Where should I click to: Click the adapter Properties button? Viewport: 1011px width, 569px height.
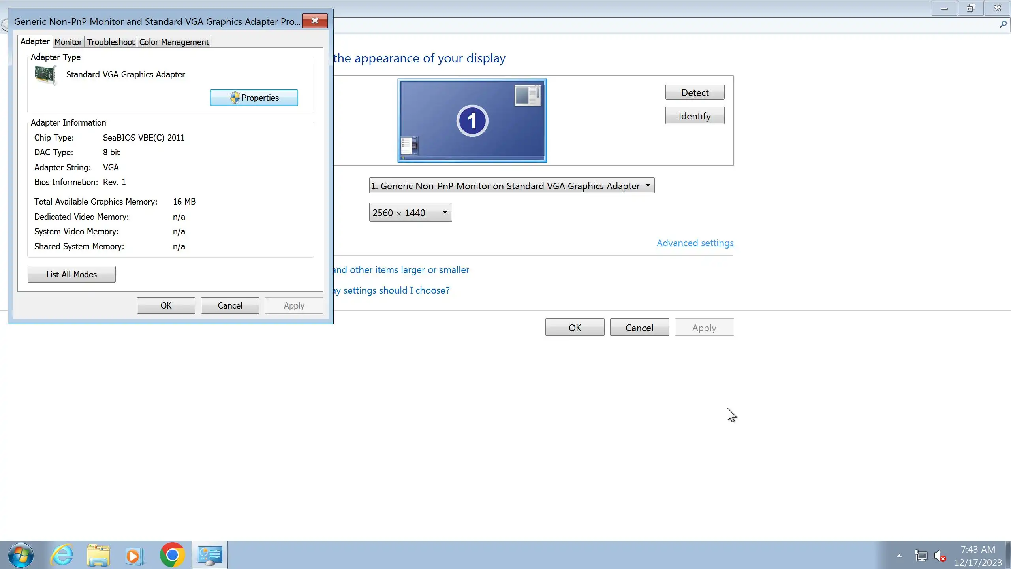254,98
